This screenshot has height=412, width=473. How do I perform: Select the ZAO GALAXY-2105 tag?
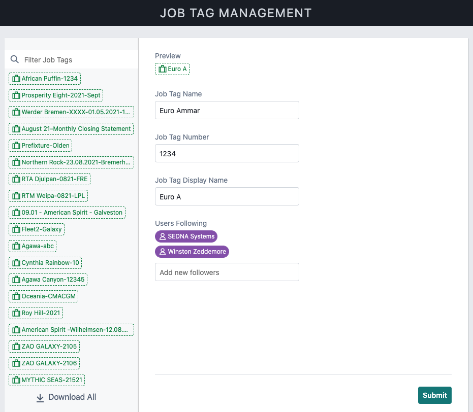click(44, 347)
